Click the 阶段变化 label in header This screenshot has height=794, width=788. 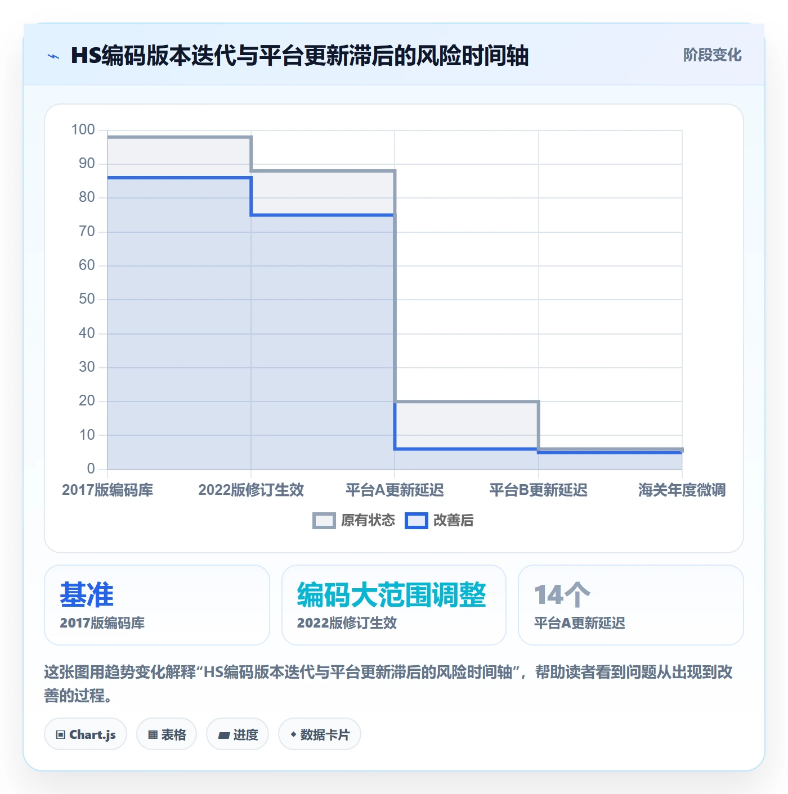point(712,55)
